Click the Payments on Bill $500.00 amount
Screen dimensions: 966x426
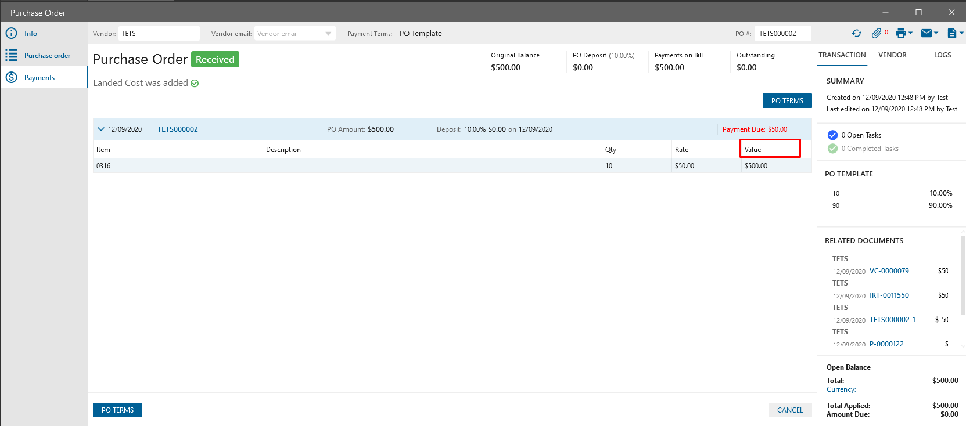[x=669, y=67]
